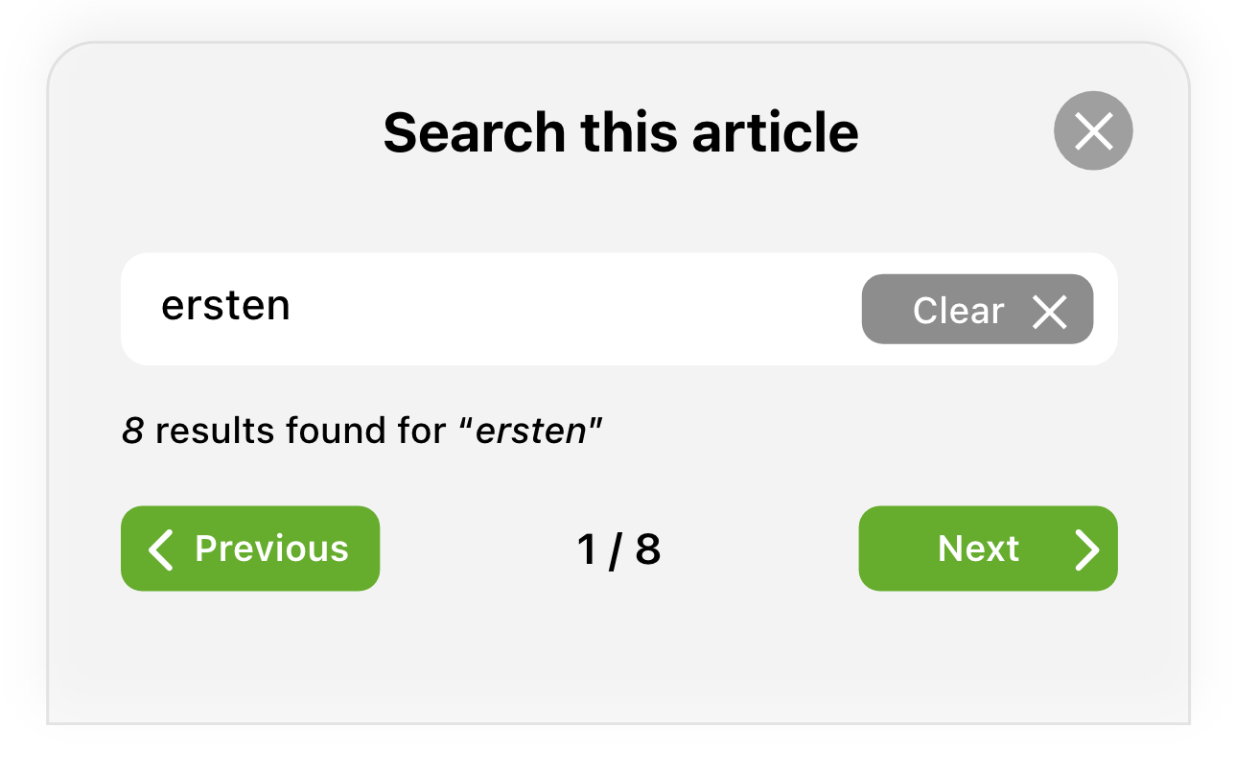Click empty middle area of search field

(x=575, y=309)
